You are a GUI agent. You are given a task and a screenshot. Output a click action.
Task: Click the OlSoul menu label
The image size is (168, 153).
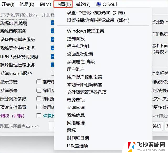pyautogui.click(x=110, y=4)
